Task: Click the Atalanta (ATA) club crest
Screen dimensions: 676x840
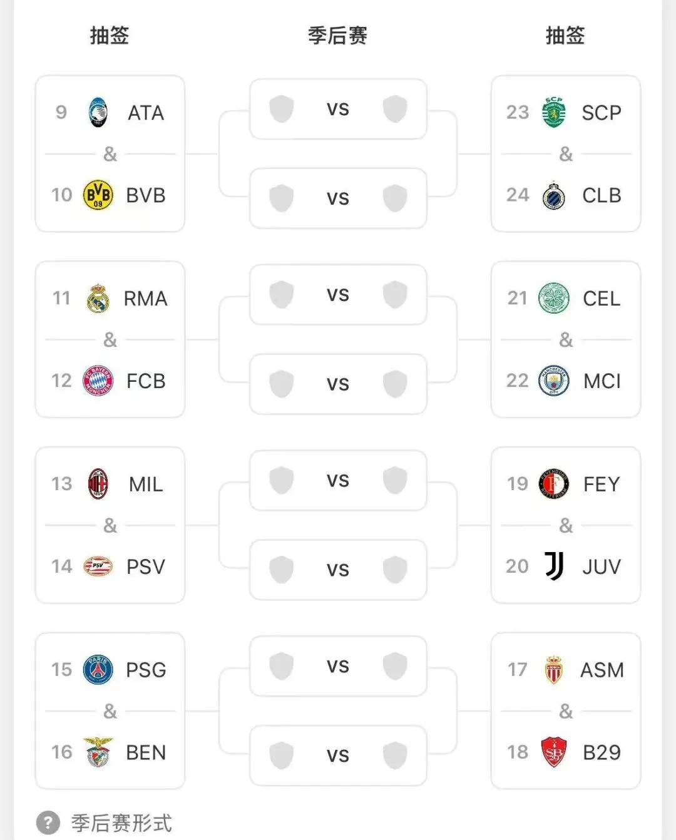Action: 98,113
